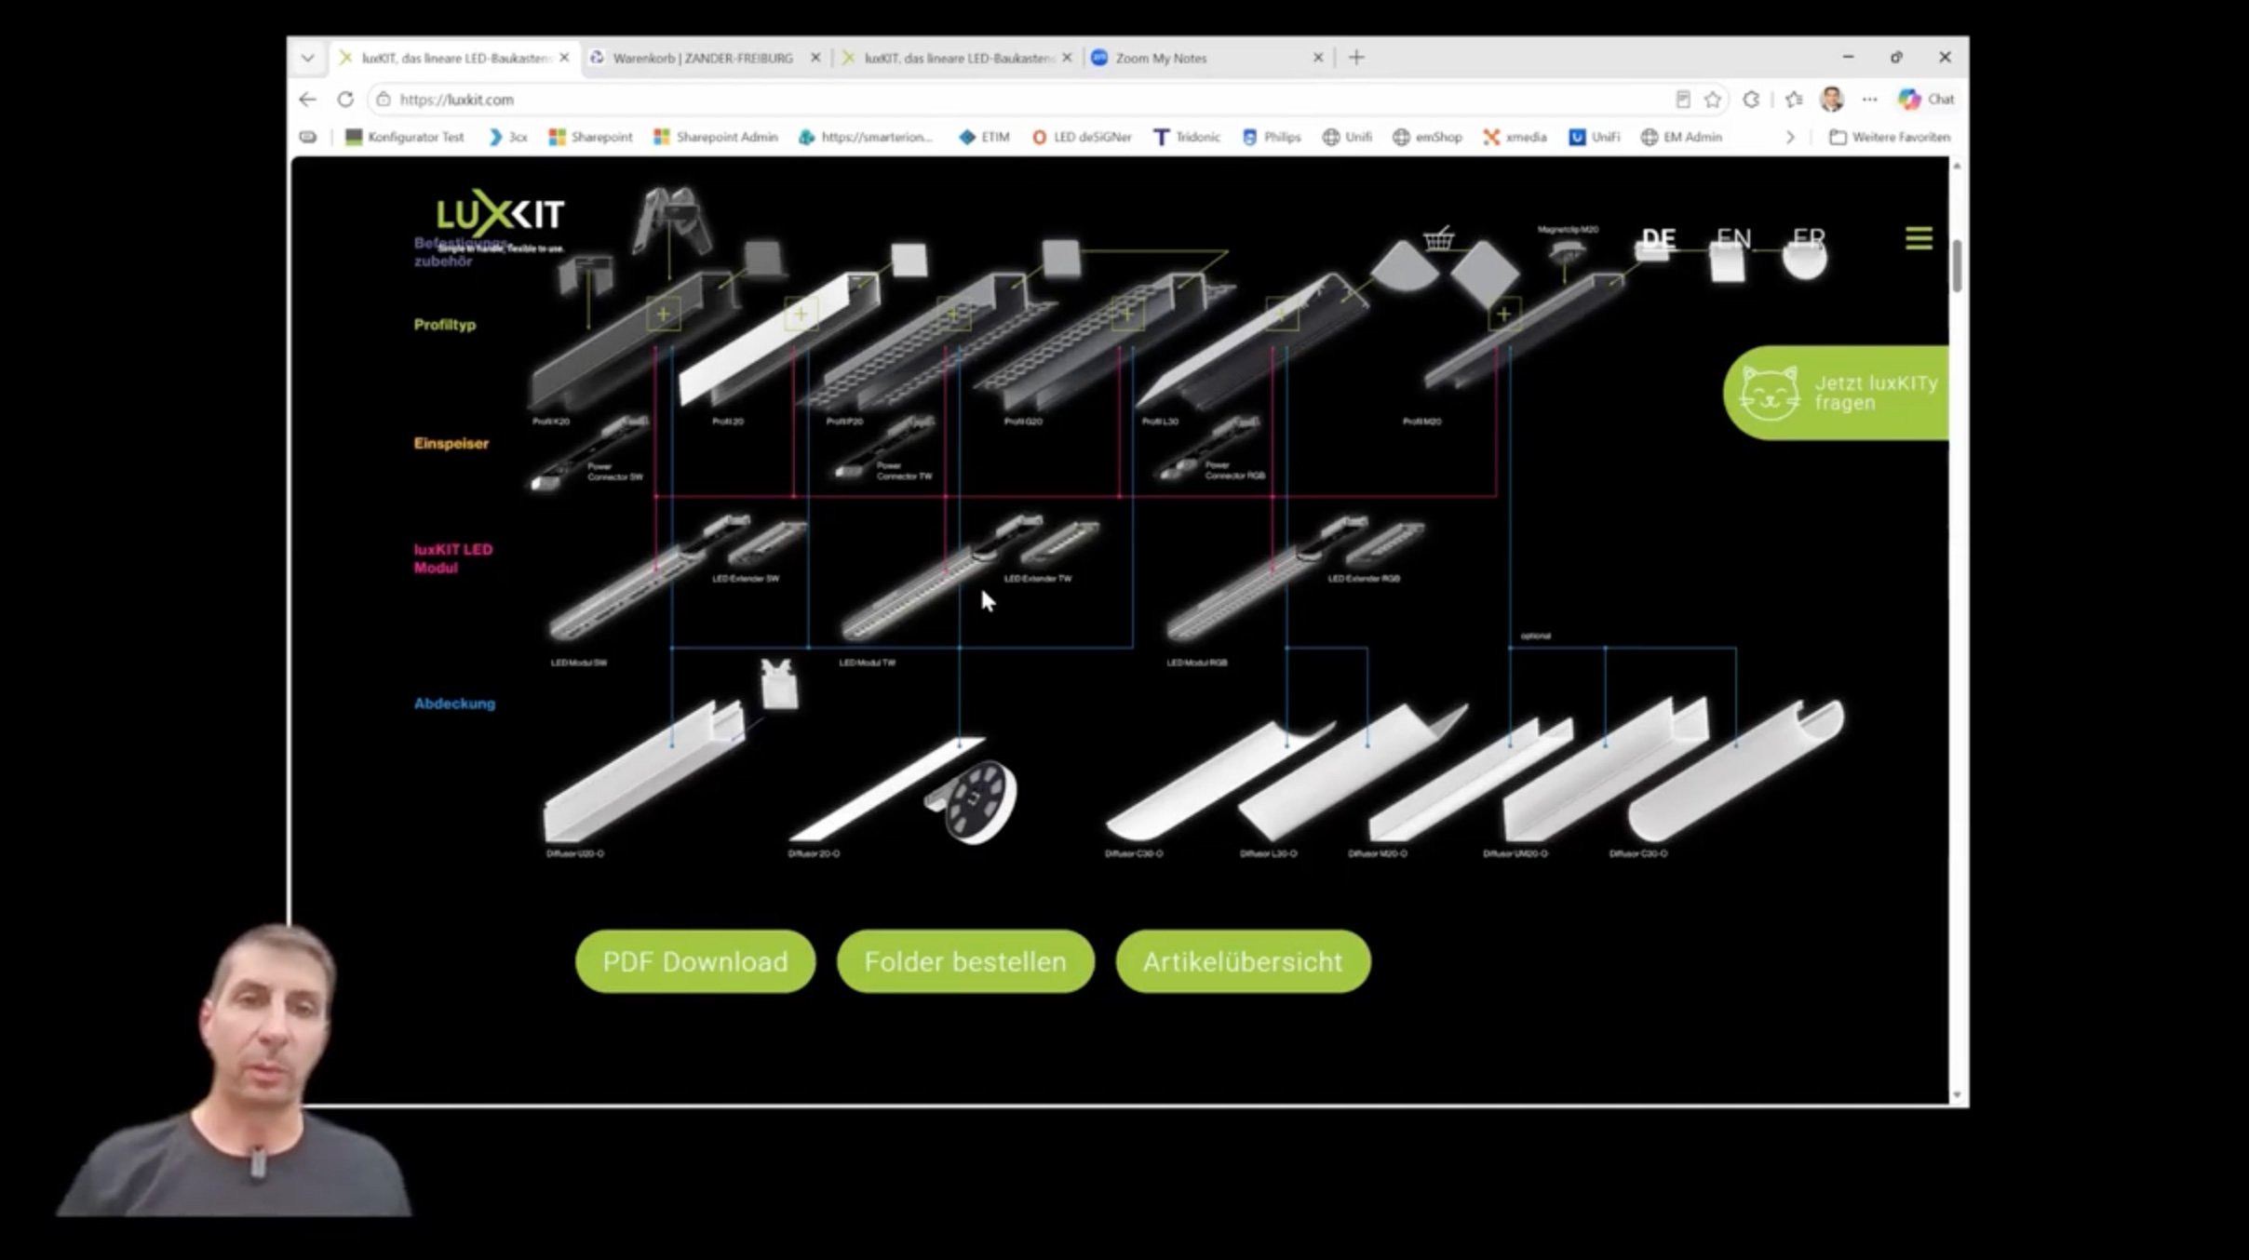Add page to favorites star icon
Screen dimensions: 2249x1260
pyautogui.click(x=1713, y=99)
